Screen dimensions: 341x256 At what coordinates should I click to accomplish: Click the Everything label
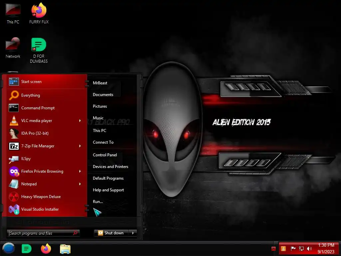[x=30, y=95]
